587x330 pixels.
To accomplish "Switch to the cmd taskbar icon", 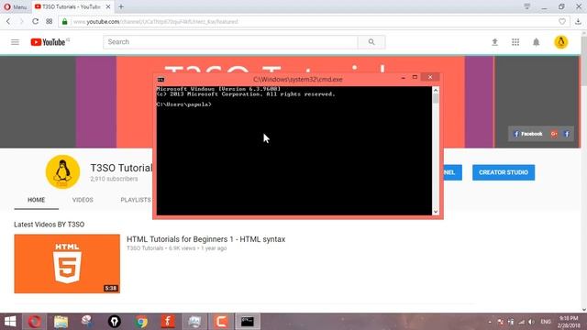I will pyautogui.click(x=248, y=322).
